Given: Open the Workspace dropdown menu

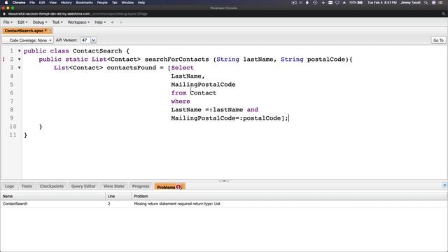Looking at the screenshot, I should pyautogui.click(x=78, y=22).
